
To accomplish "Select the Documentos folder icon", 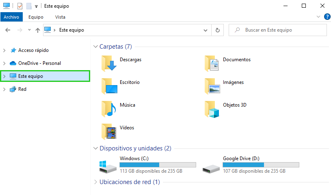I will 212,63.
